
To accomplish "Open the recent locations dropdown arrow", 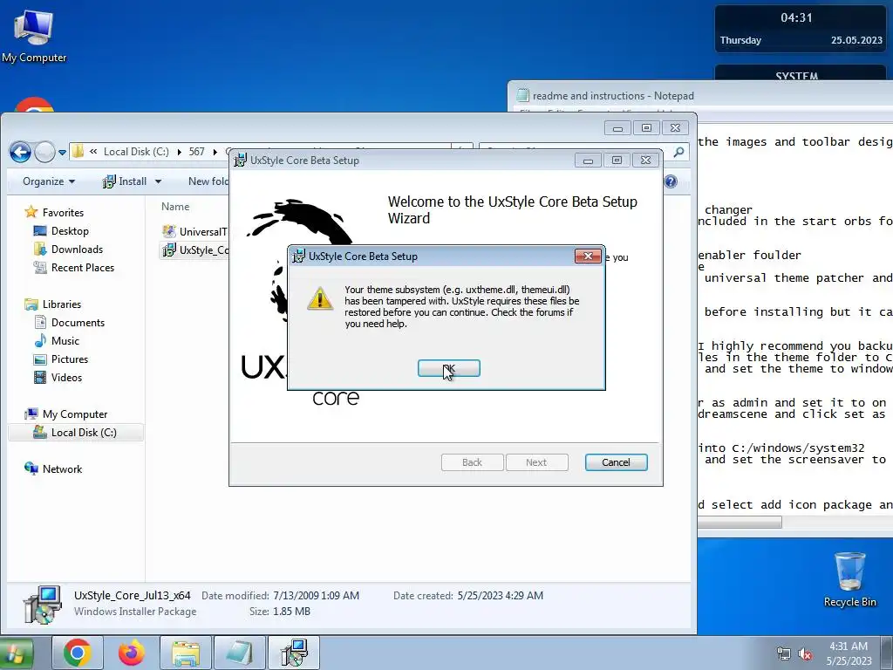I will (x=62, y=153).
